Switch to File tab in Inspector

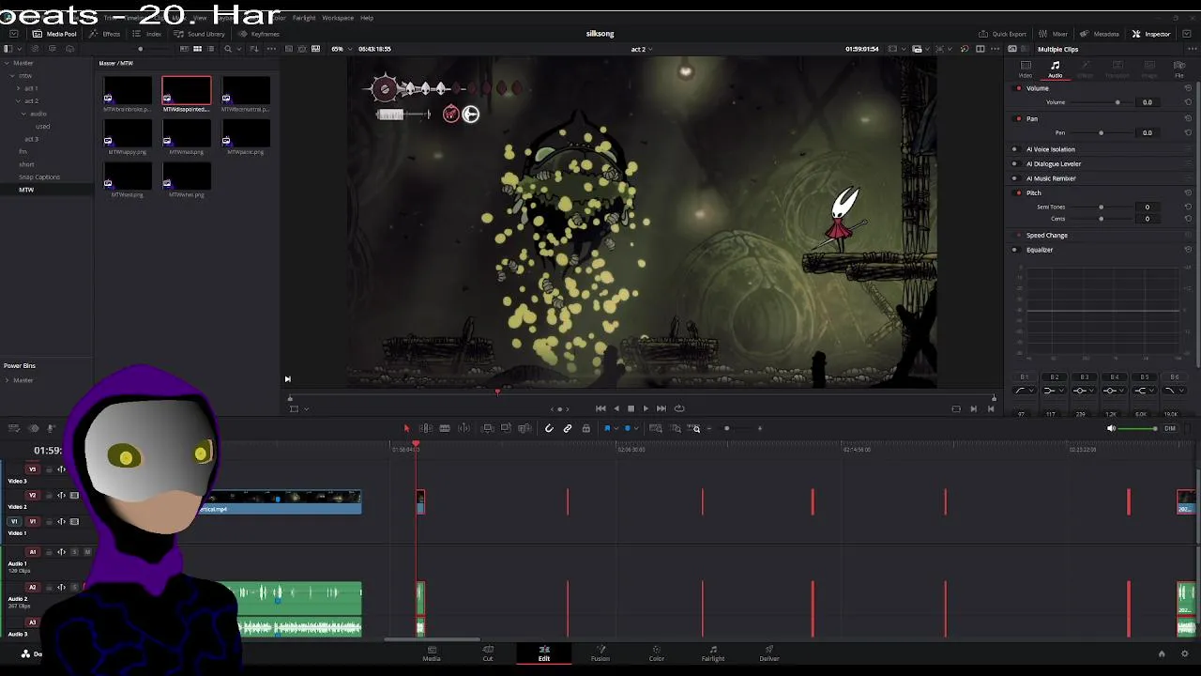tap(1179, 69)
